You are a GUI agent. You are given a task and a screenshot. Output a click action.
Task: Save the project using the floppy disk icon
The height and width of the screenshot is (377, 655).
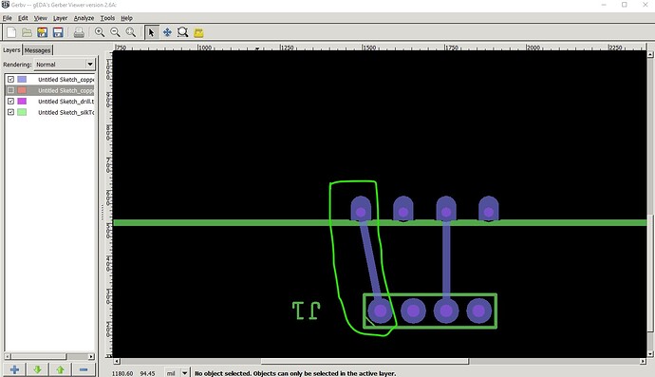click(58, 32)
